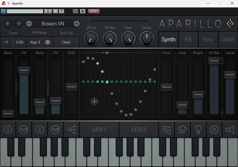The width and height of the screenshot is (238, 167).
Task: Switch to the Orbit tab
Action: [x=228, y=39]
